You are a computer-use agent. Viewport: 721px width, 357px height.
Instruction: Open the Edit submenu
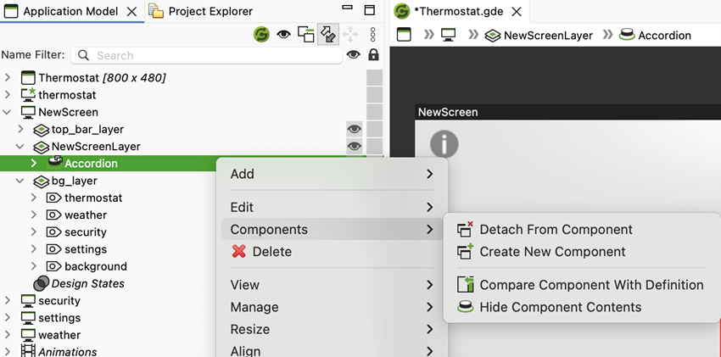[332, 207]
